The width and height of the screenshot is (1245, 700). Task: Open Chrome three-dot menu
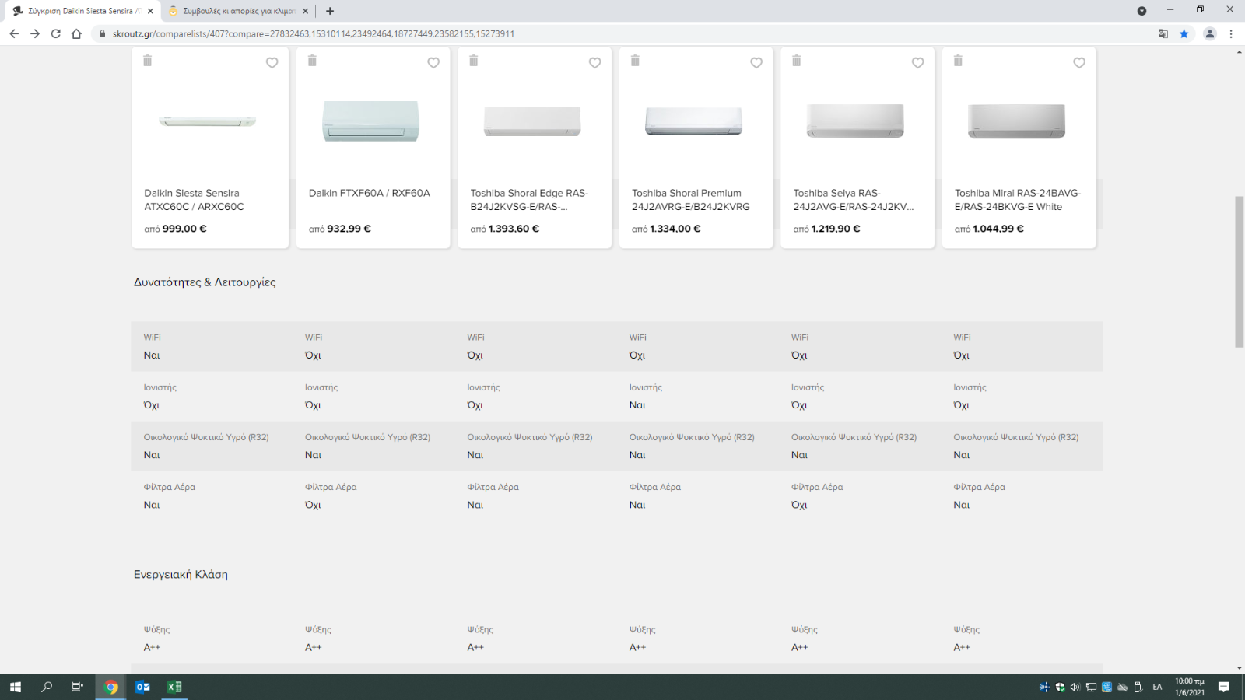(1231, 33)
